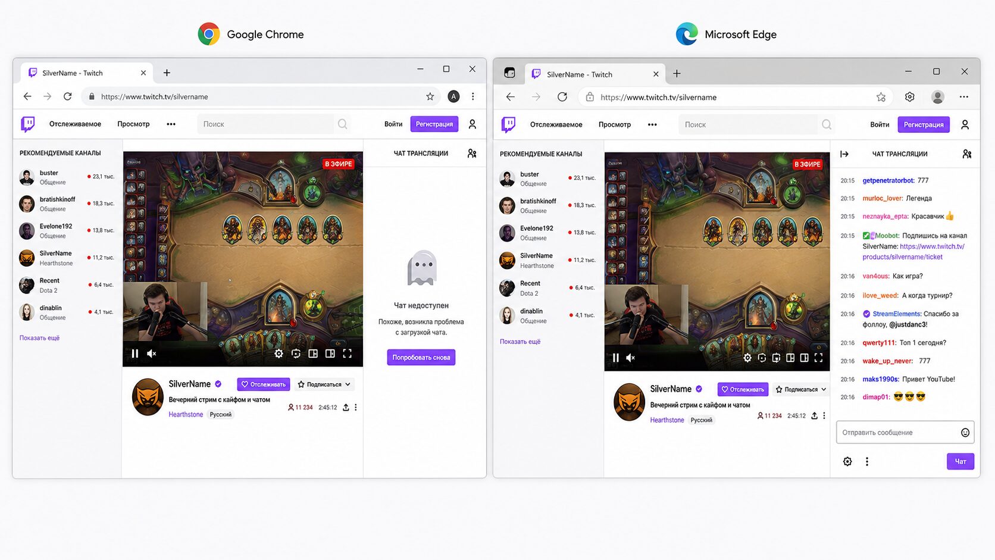
Task: Select buster channel in Chrome sidebar
Action: [x=67, y=177]
